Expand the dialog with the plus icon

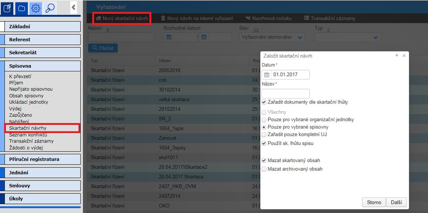click(x=397, y=56)
